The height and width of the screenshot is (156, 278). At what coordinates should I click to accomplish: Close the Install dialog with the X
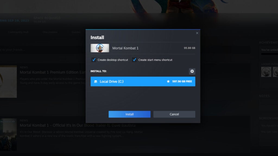pyautogui.click(x=197, y=33)
